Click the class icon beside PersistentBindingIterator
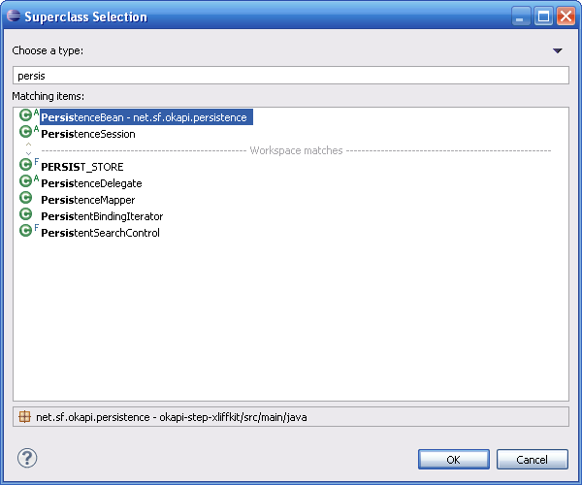 (x=25, y=214)
